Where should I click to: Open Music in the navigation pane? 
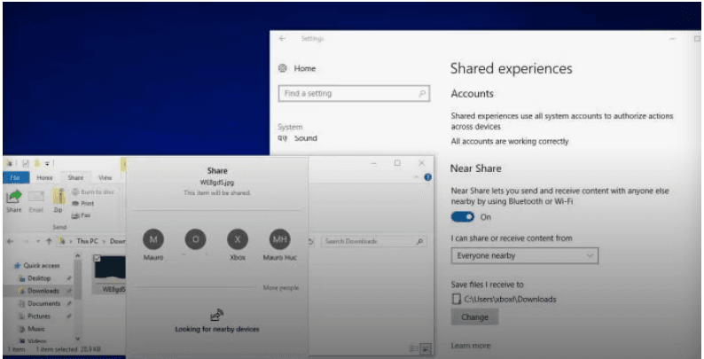(36, 329)
